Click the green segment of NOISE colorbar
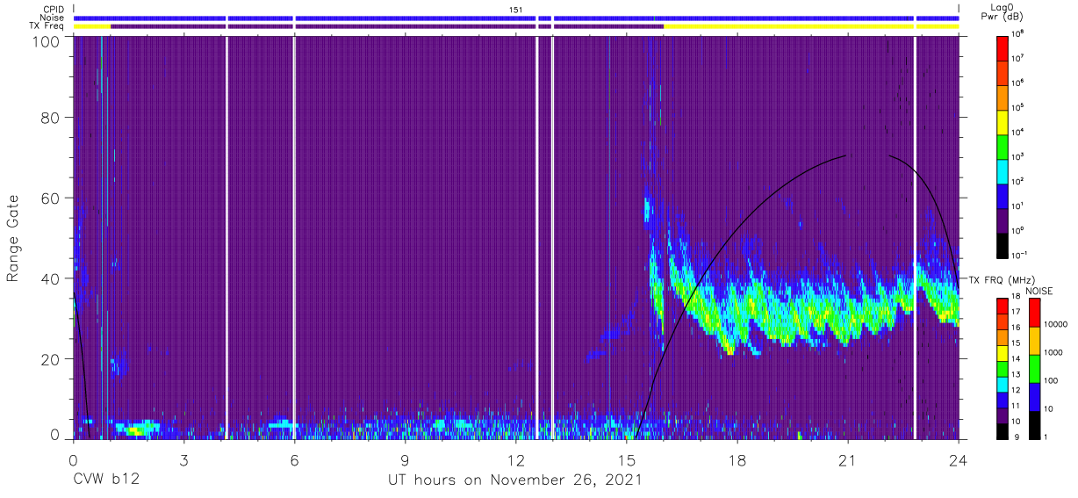This screenshot has width=1078, height=498. [x=1034, y=368]
